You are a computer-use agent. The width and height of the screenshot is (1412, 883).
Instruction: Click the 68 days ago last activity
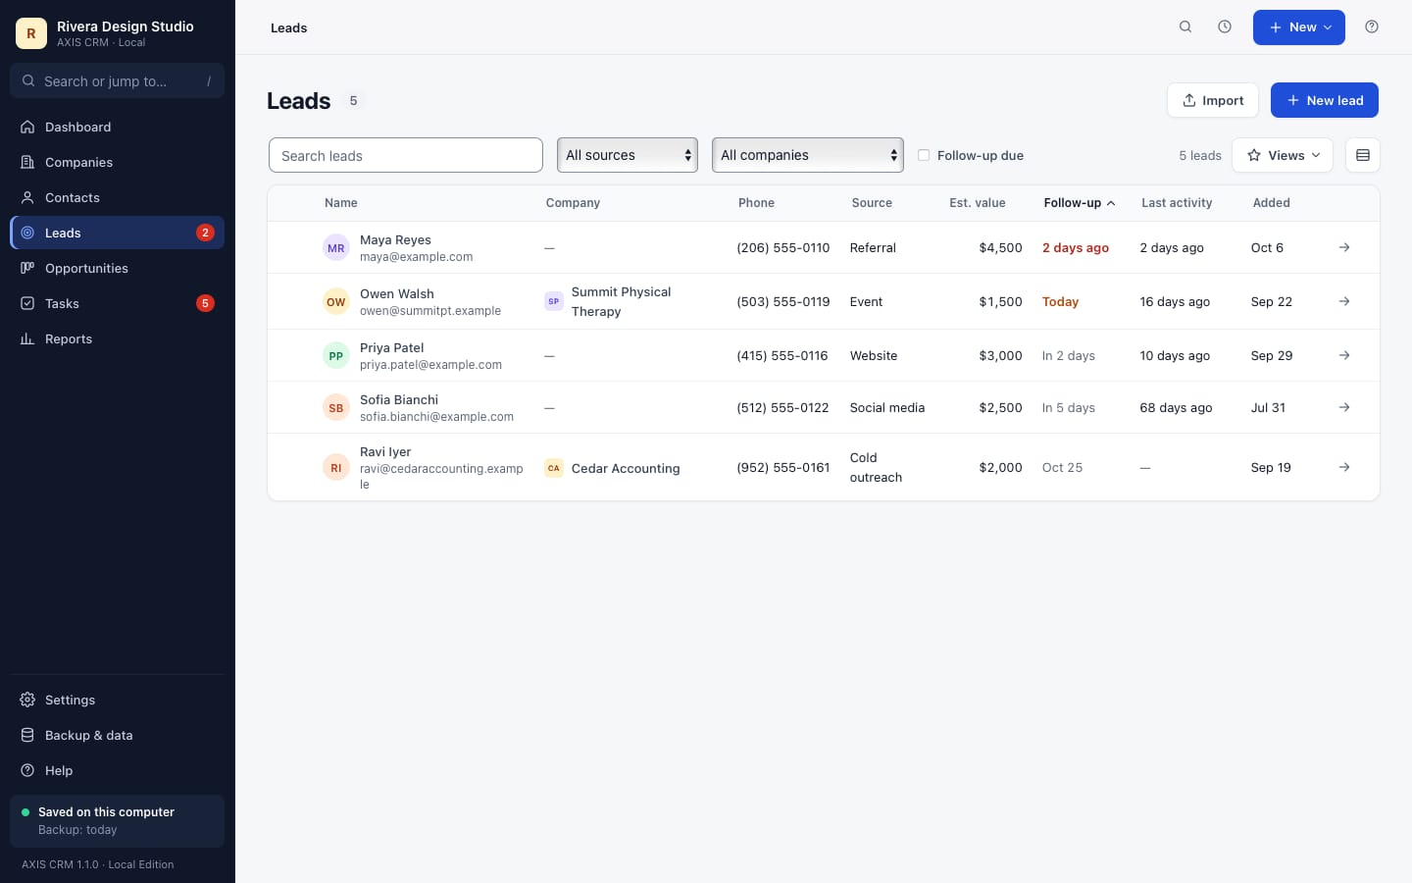point(1176,407)
